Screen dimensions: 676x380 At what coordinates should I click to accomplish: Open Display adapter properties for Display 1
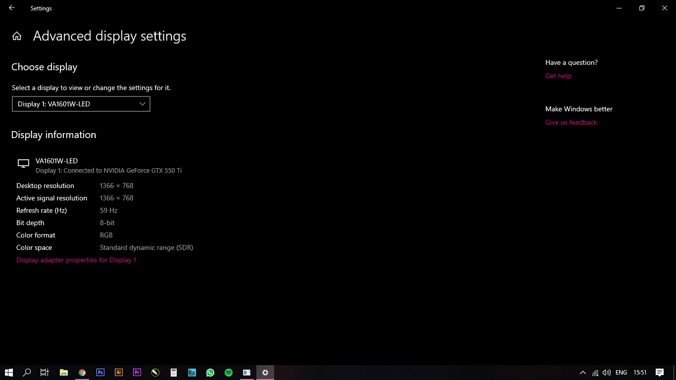point(76,260)
